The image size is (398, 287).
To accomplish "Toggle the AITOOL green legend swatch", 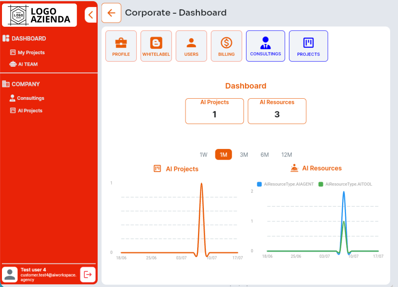I will 321,184.
